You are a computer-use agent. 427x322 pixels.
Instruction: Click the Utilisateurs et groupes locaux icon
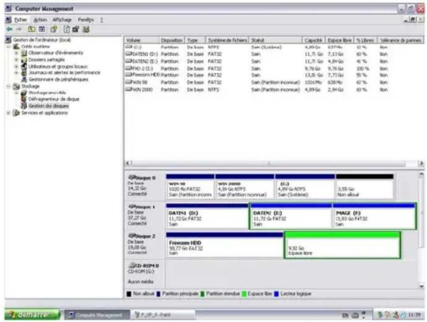24,66
